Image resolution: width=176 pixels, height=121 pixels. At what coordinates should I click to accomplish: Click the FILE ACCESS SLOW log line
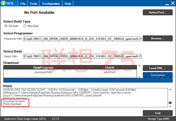pos(70,90)
